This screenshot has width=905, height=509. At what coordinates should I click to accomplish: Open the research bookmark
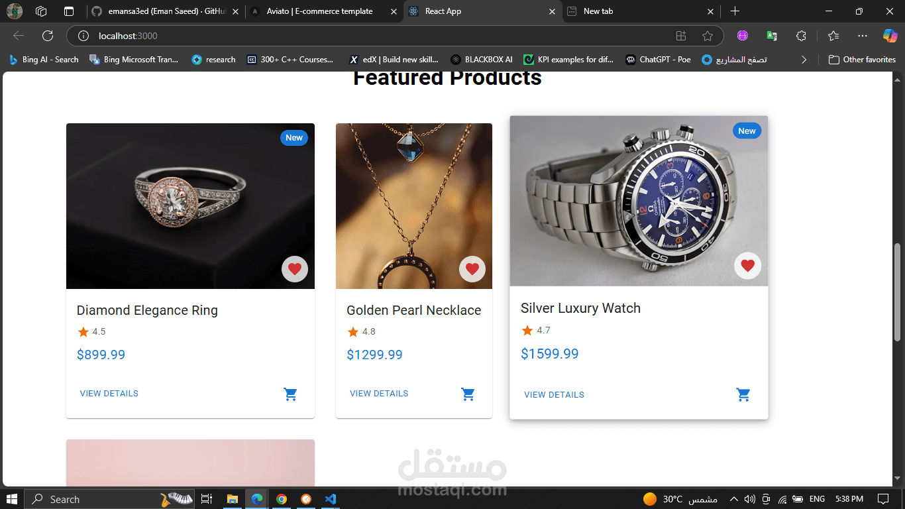pyautogui.click(x=214, y=60)
